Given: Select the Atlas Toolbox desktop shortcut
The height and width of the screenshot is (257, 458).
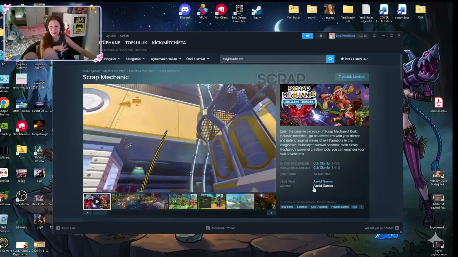Looking at the screenshot, I should 21,106.
